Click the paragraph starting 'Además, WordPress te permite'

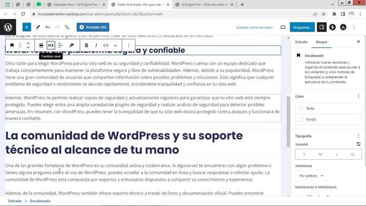(143, 108)
